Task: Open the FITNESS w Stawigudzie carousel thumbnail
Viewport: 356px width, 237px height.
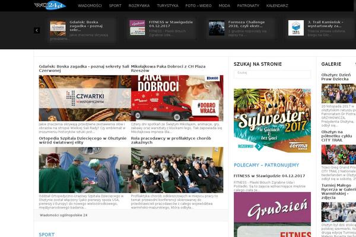Action: tap(137, 28)
